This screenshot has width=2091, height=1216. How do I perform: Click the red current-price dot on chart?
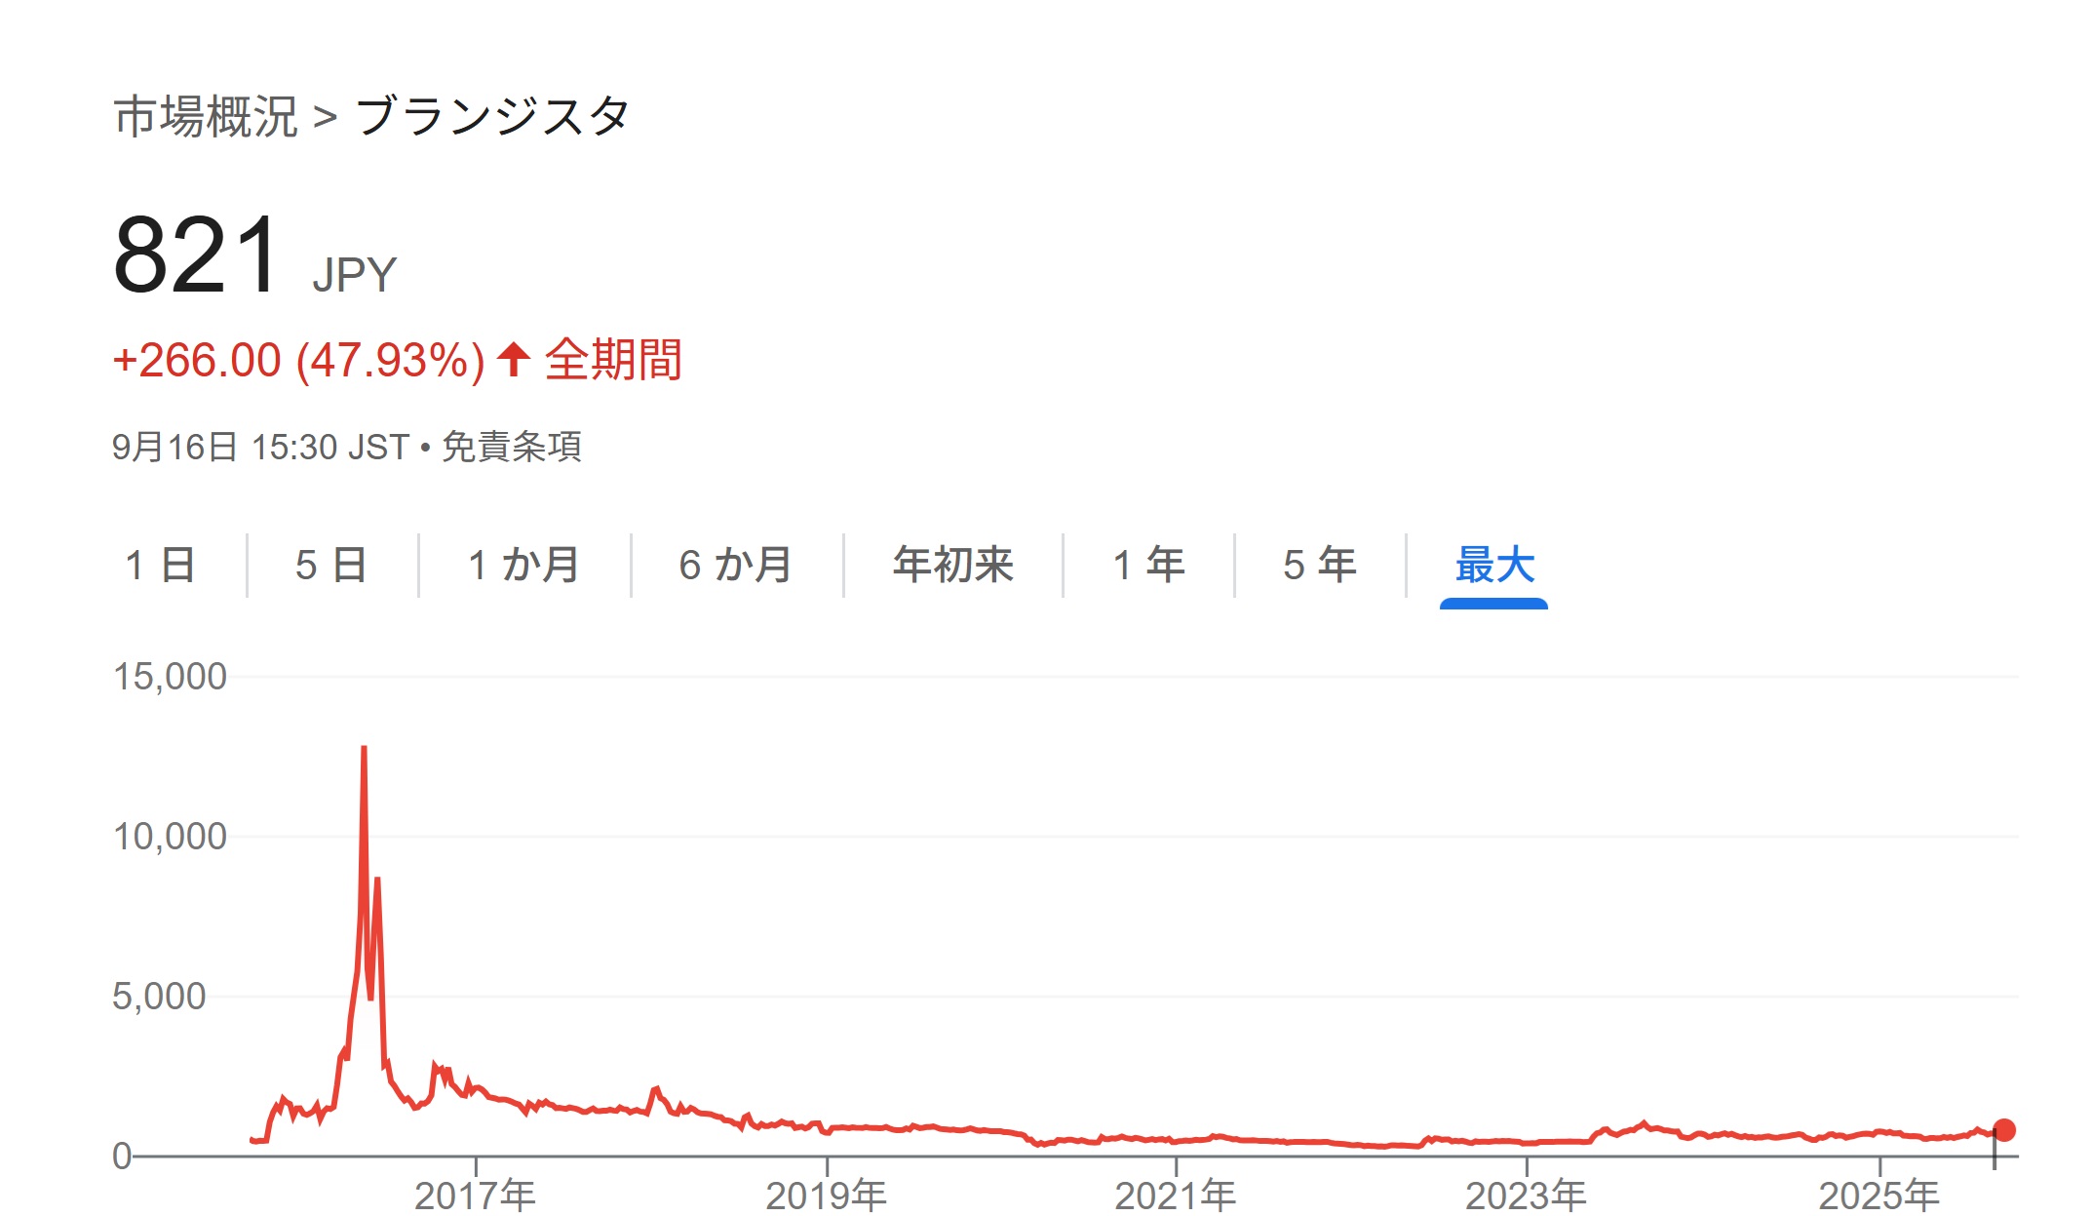pos(2004,1130)
